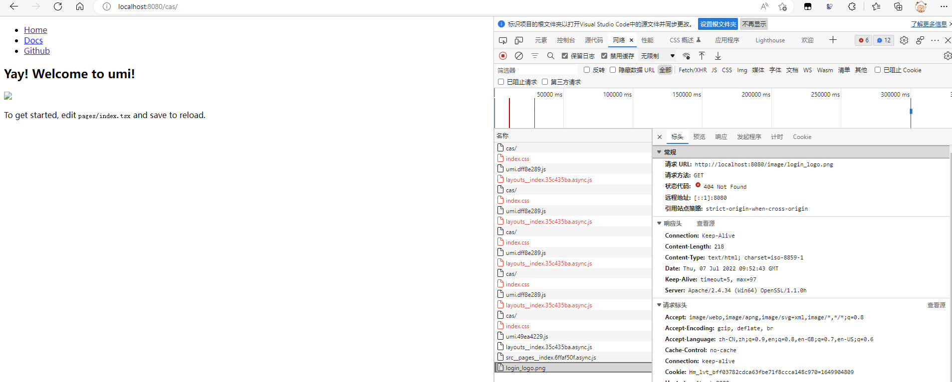The image size is (952, 382).
Task: Enable the hide data URLs checkbox
Action: coord(613,70)
